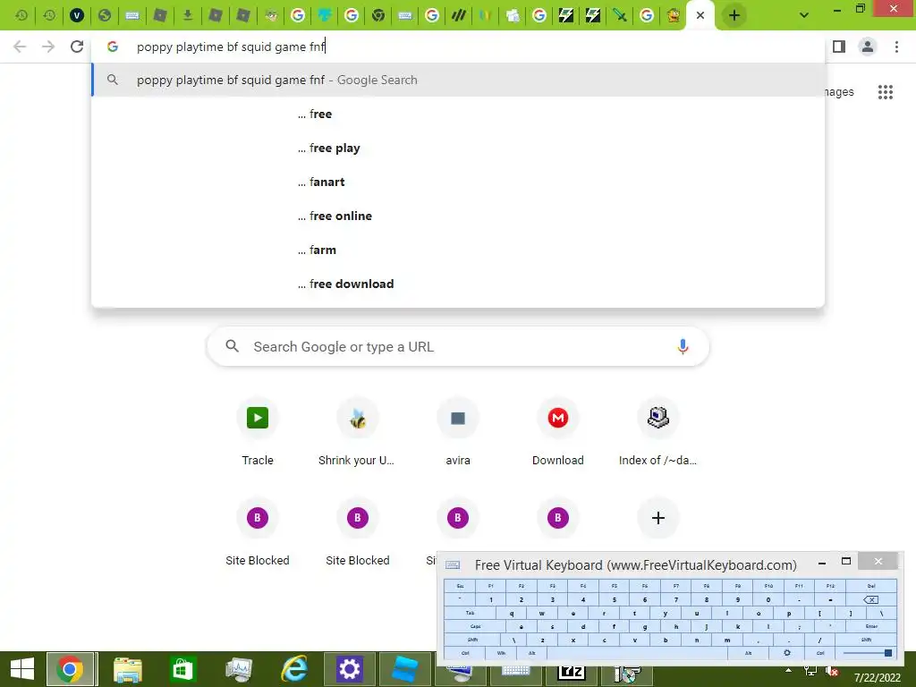916x687 pixels.
Task: Toggle the left Shift key on virtual keyboard
Action: tap(472, 639)
